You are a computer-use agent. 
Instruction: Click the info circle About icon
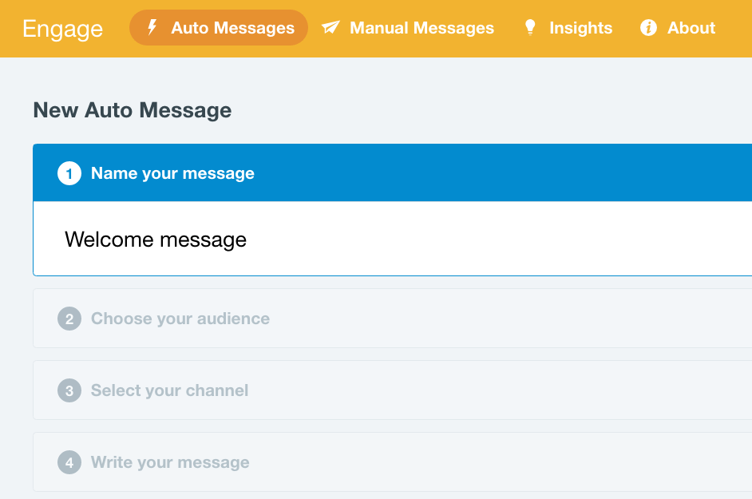(648, 28)
